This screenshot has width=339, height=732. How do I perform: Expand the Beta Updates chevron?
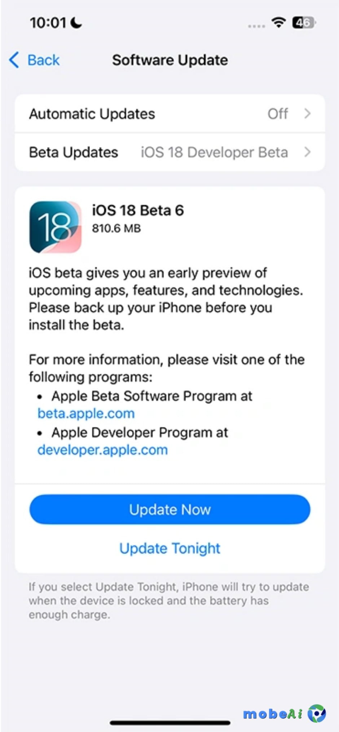pyautogui.click(x=307, y=152)
